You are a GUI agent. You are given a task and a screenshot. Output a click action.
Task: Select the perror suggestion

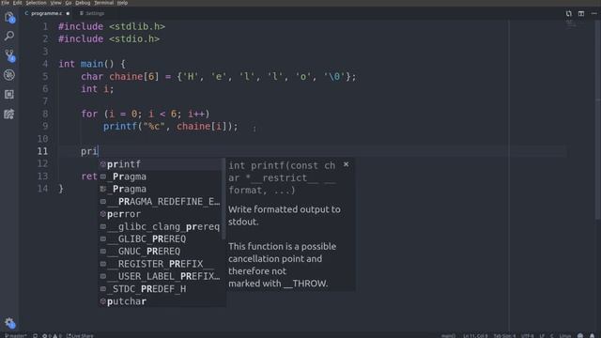160,214
